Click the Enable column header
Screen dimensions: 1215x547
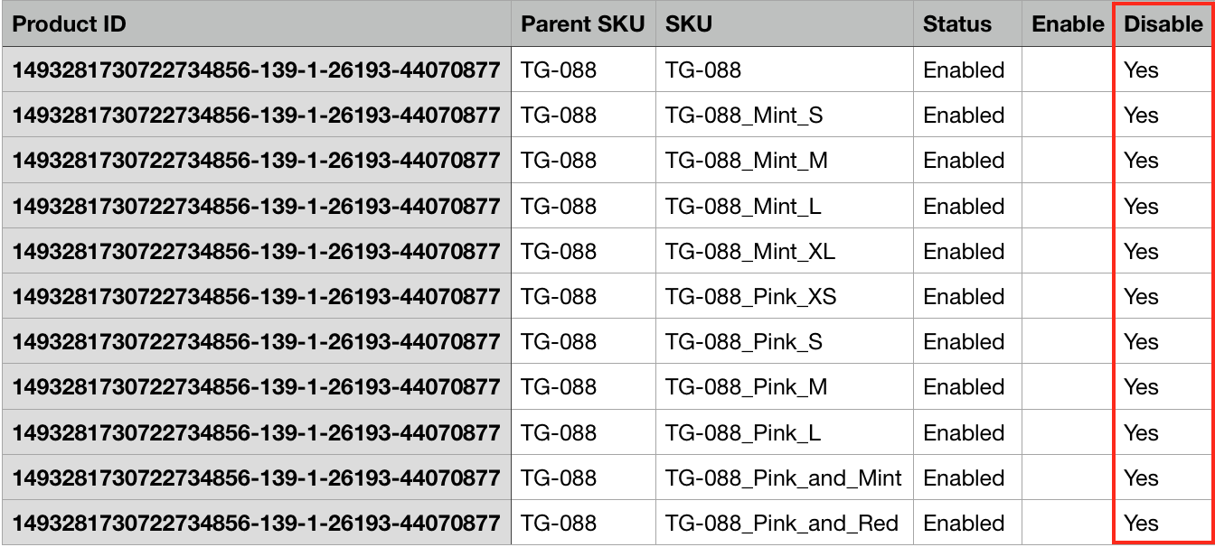click(1068, 24)
